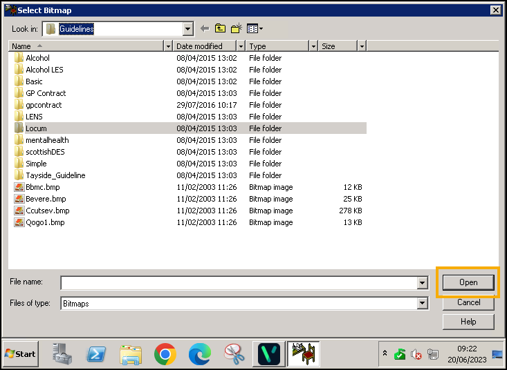The image size is (507, 370).
Task: Open Microsoft Edge from taskbar
Action: coord(199,354)
